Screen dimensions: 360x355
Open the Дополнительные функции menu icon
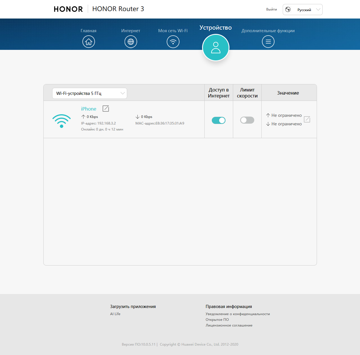coord(268,42)
